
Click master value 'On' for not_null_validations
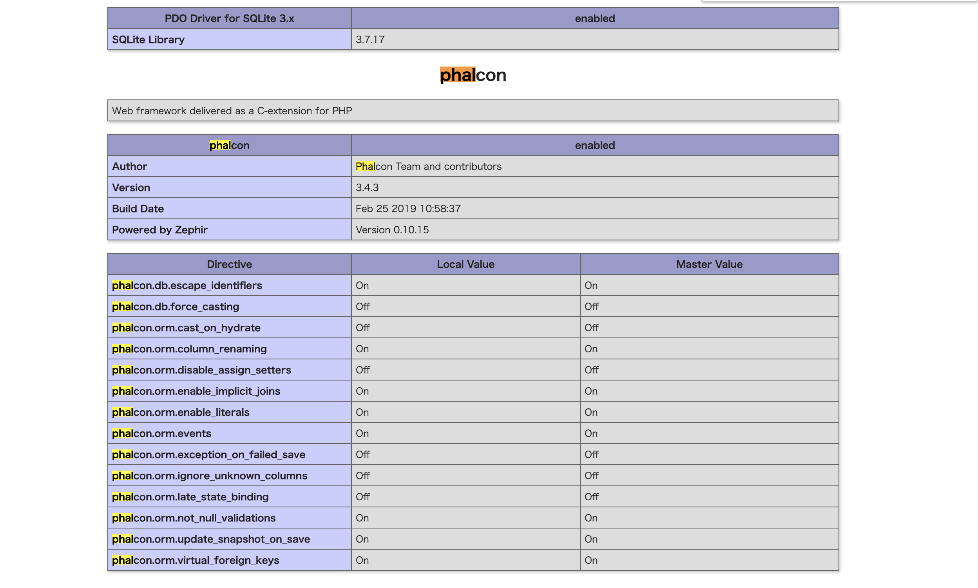click(x=591, y=518)
